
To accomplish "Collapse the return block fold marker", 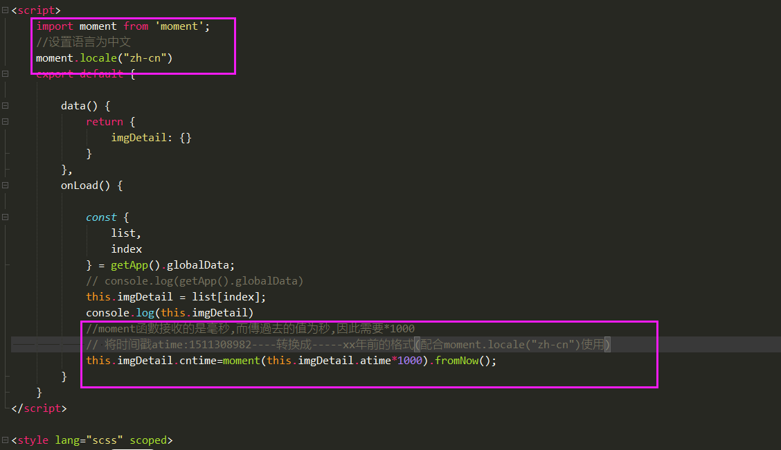I will (x=5, y=121).
